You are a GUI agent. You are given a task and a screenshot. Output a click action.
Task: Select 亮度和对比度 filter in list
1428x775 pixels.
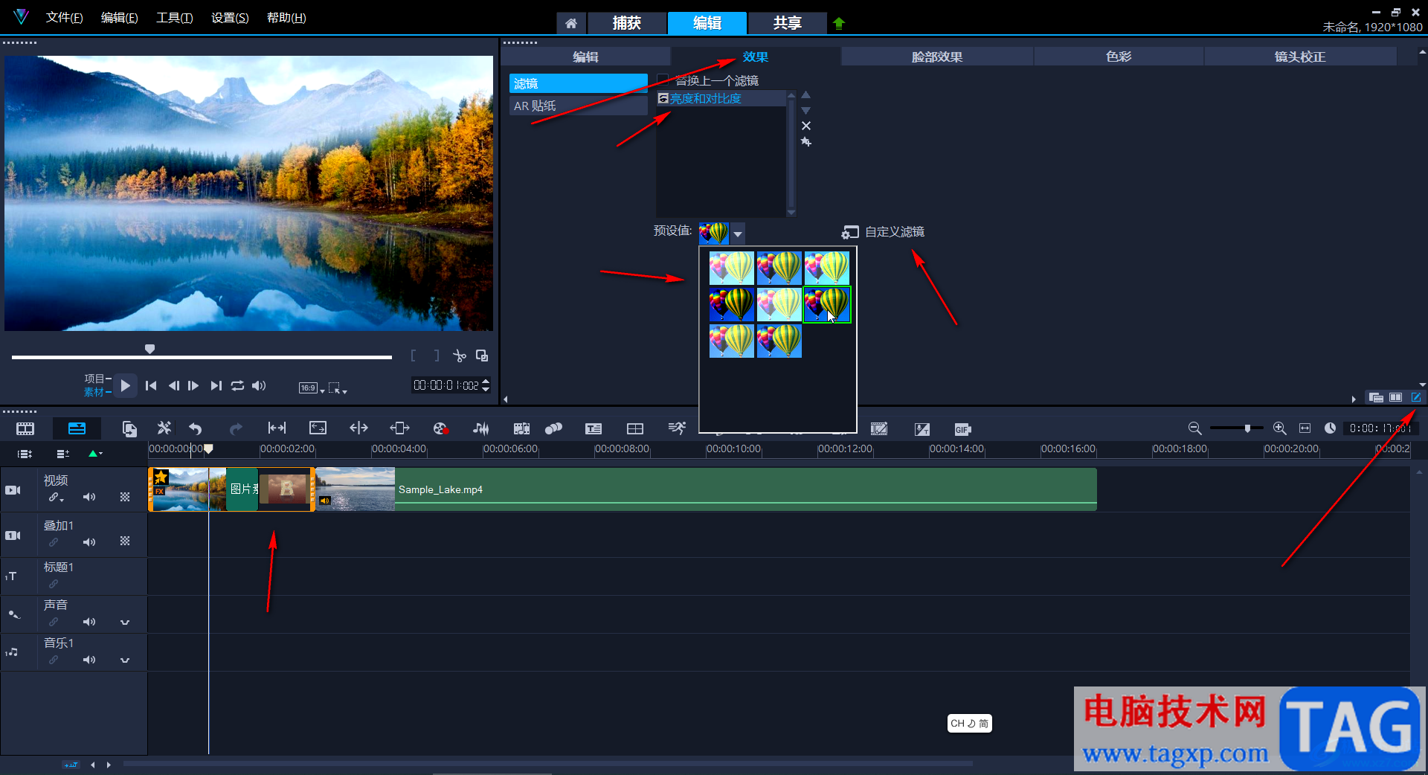(721, 98)
